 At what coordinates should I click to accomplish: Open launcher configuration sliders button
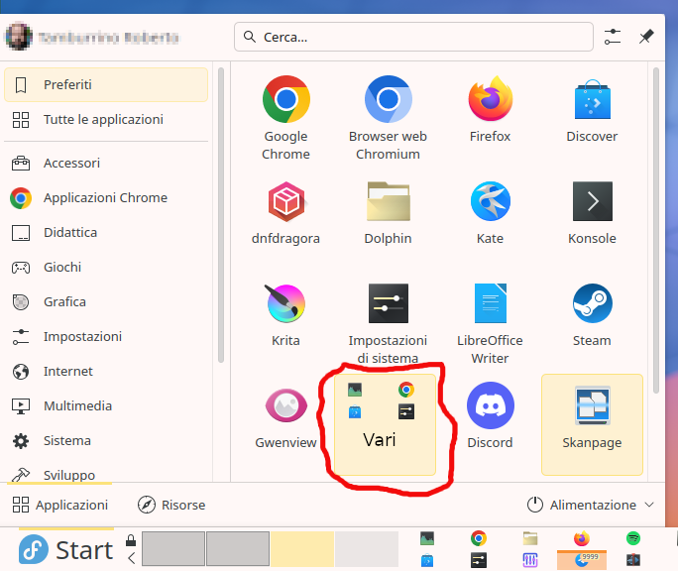(x=613, y=37)
